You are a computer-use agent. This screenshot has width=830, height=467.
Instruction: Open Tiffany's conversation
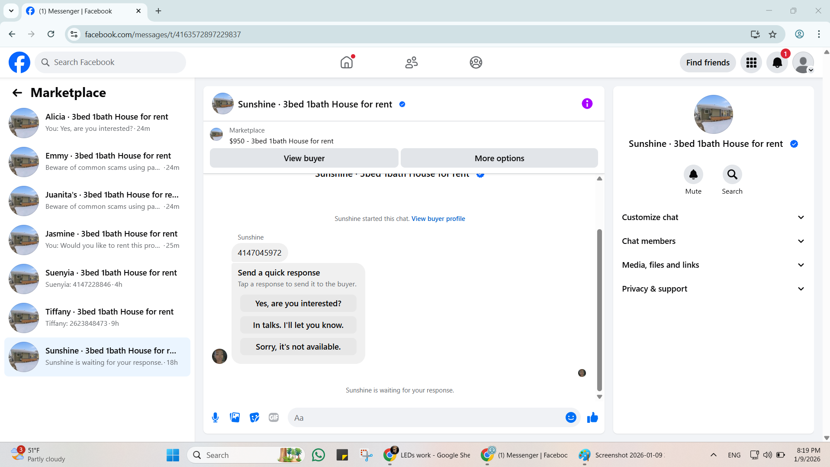point(97,318)
